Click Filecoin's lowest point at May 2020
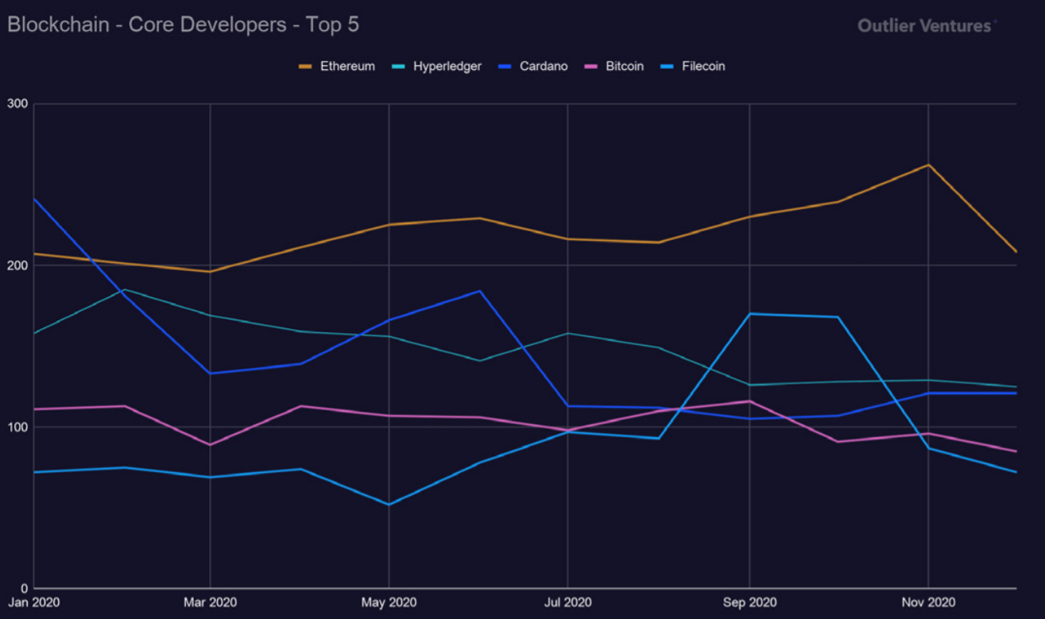 [389, 505]
